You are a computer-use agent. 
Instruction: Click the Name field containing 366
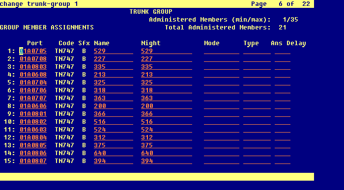pos(114,114)
